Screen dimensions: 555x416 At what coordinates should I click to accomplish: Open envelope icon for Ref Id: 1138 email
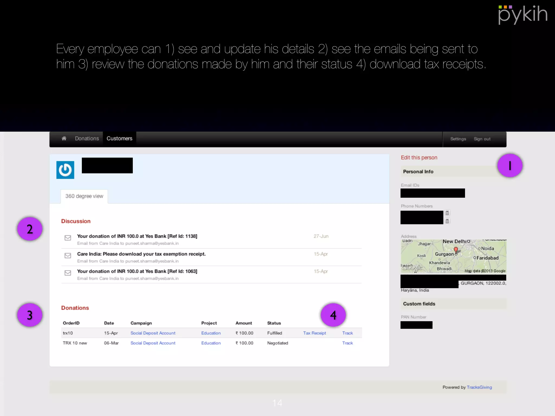(x=68, y=238)
